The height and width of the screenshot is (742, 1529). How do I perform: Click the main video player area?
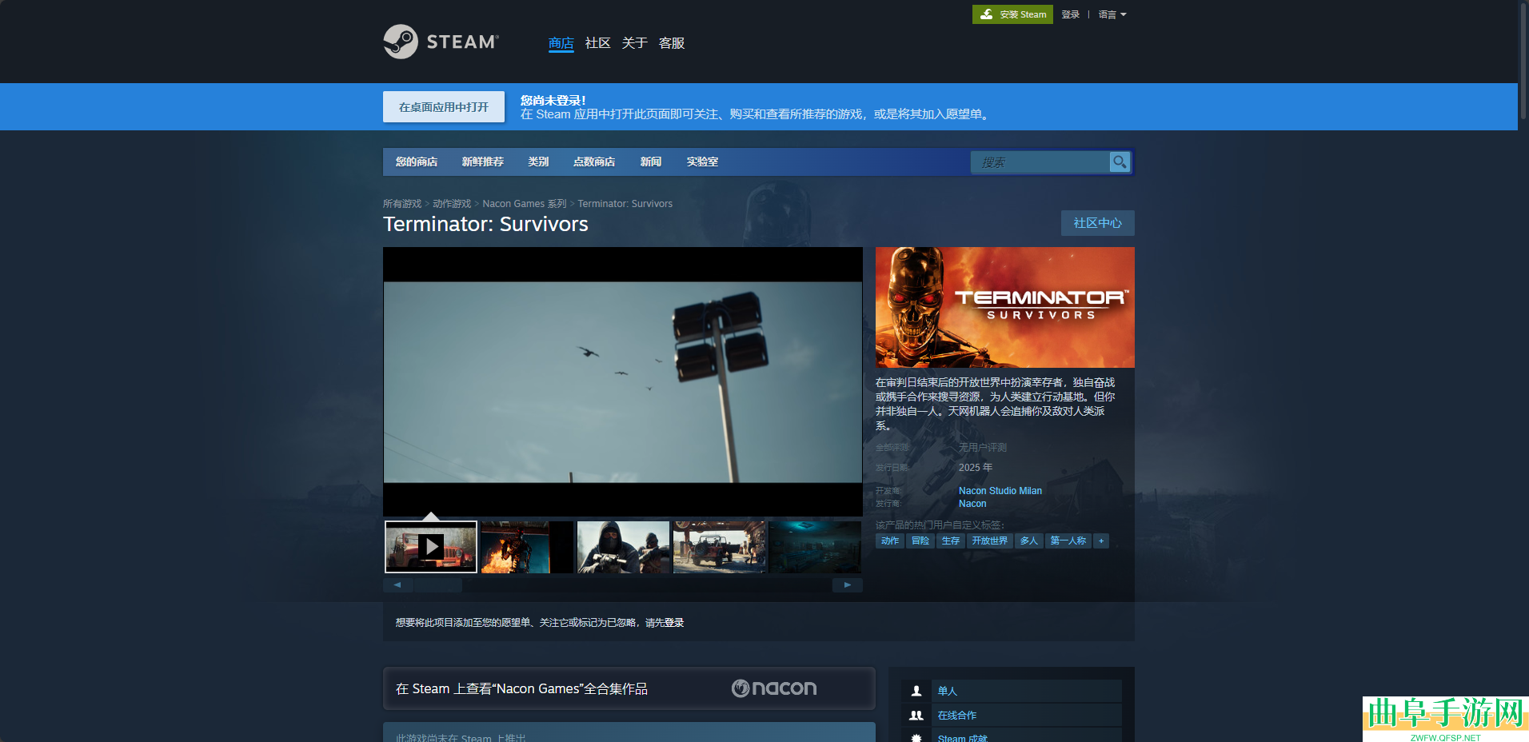tap(623, 381)
